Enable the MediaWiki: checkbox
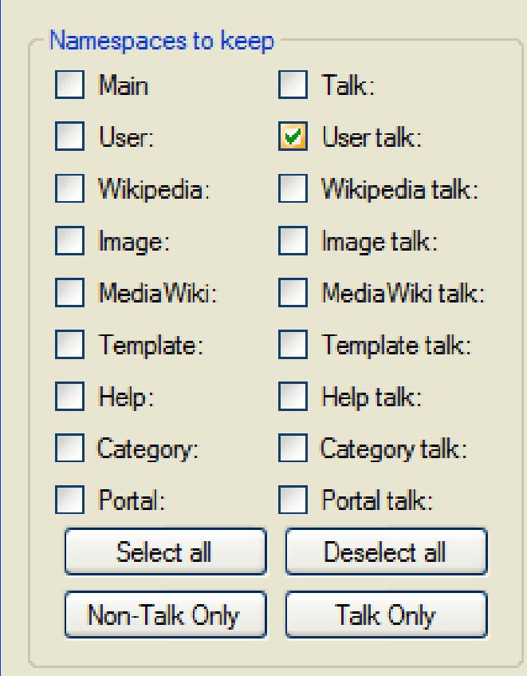This screenshot has width=527, height=676. coord(69,292)
